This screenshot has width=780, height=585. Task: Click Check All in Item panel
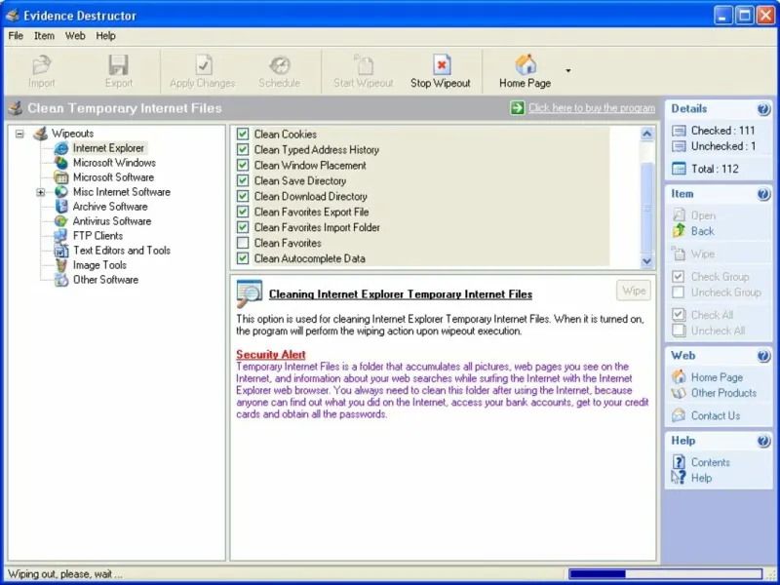(x=712, y=315)
